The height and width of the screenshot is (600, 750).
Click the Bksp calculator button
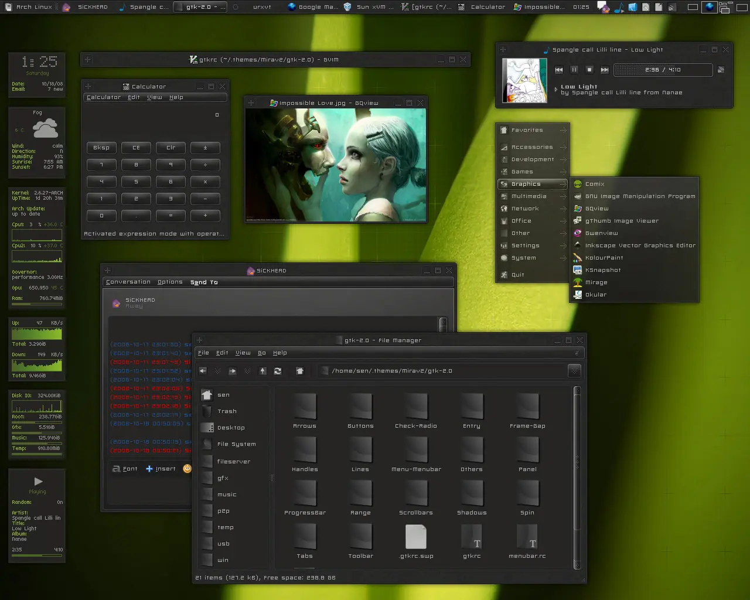coord(101,148)
